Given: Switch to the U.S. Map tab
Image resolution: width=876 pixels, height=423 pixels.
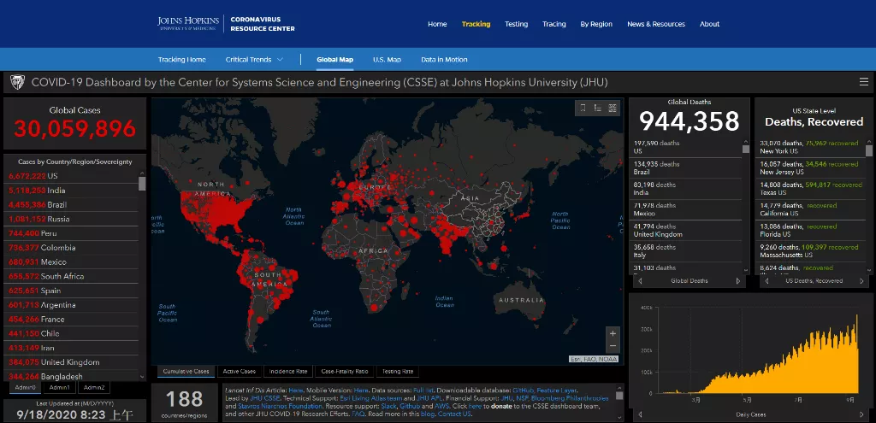Looking at the screenshot, I should [388, 60].
